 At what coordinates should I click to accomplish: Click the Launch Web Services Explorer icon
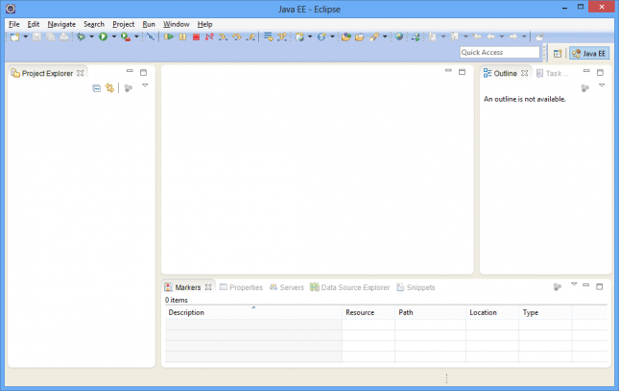416,37
